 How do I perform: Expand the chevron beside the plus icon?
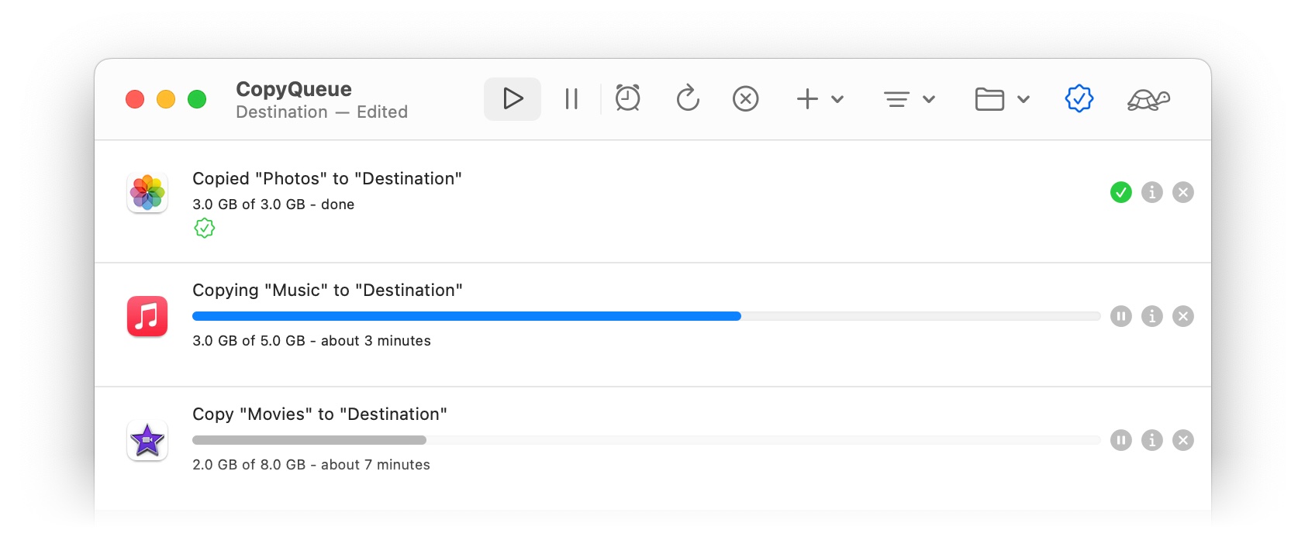[x=837, y=99]
